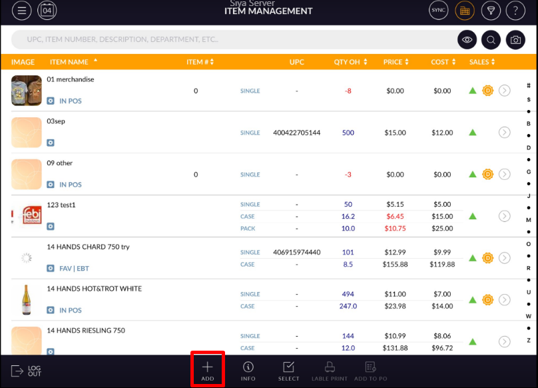
Task: Expand 01 merchandise row chevron
Action: click(504, 91)
